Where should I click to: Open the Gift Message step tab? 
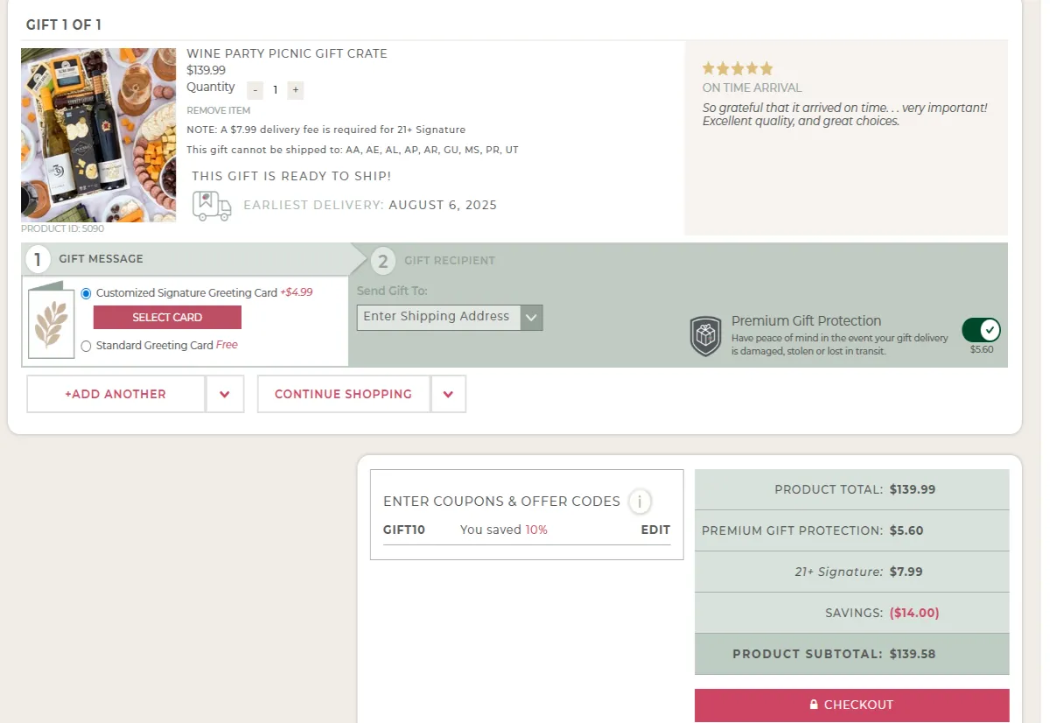tap(101, 259)
